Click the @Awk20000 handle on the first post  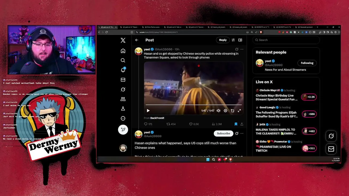pyautogui.click(x=164, y=49)
